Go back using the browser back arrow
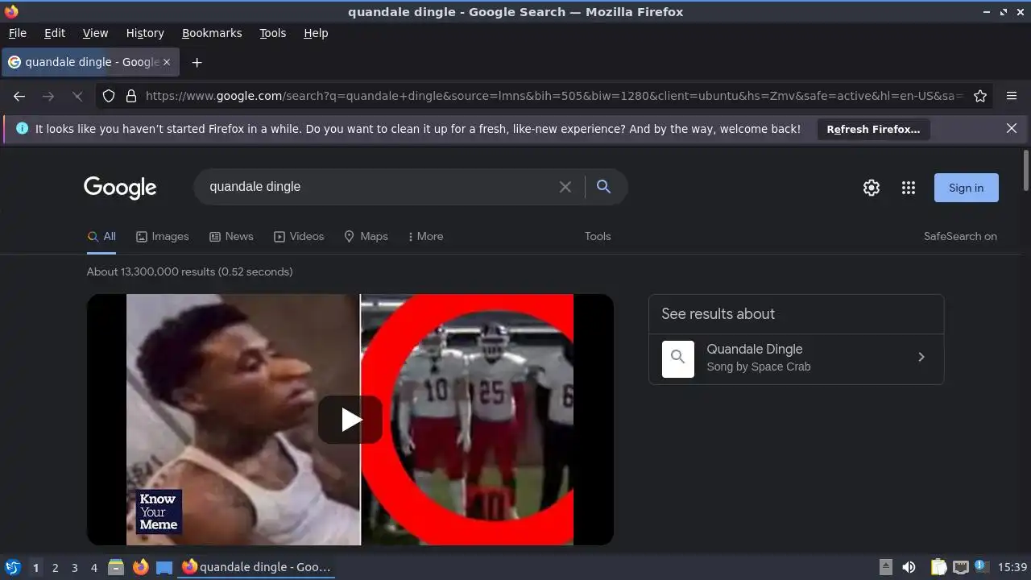Viewport: 1031px width, 580px height. click(x=19, y=96)
